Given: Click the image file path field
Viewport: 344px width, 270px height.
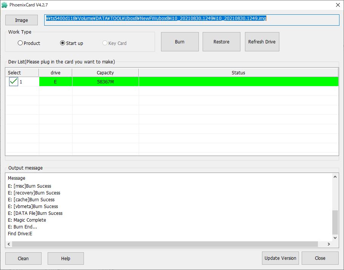Looking at the screenshot, I should pos(192,20).
